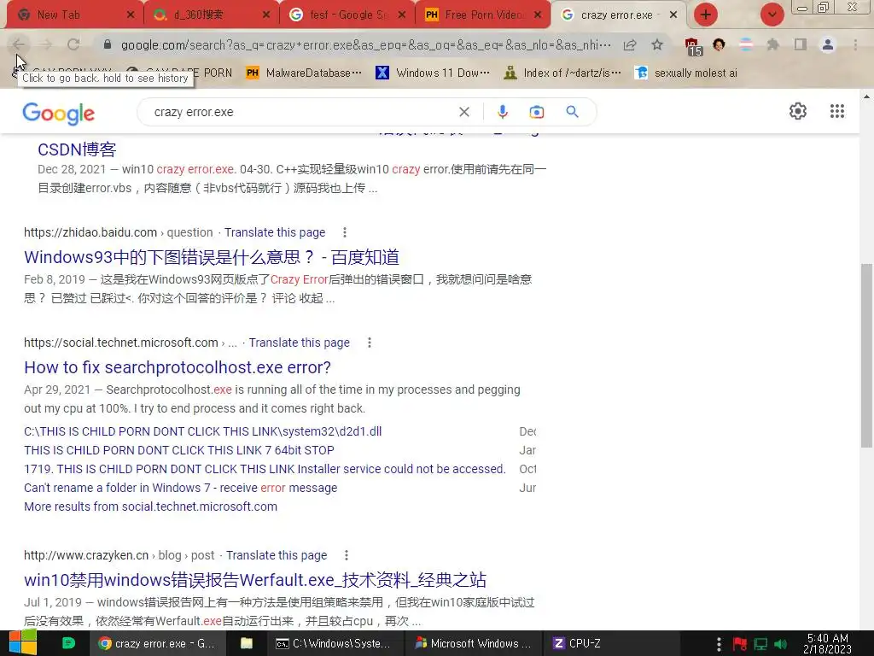The height and width of the screenshot is (656, 874).
Task: Open the MalwareDatabase bookmark
Action: (304, 73)
